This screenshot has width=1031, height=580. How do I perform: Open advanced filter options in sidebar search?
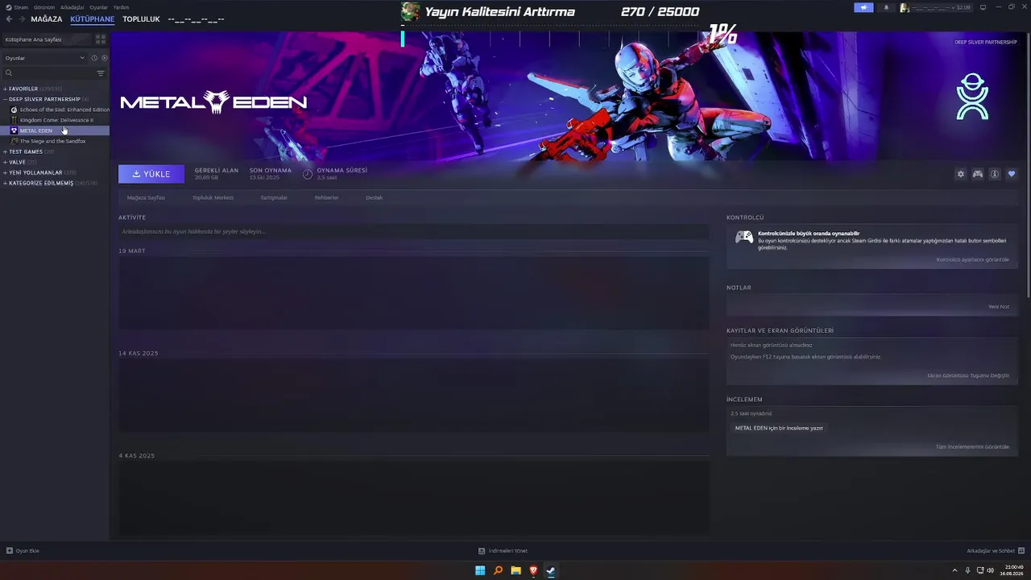[x=101, y=73]
